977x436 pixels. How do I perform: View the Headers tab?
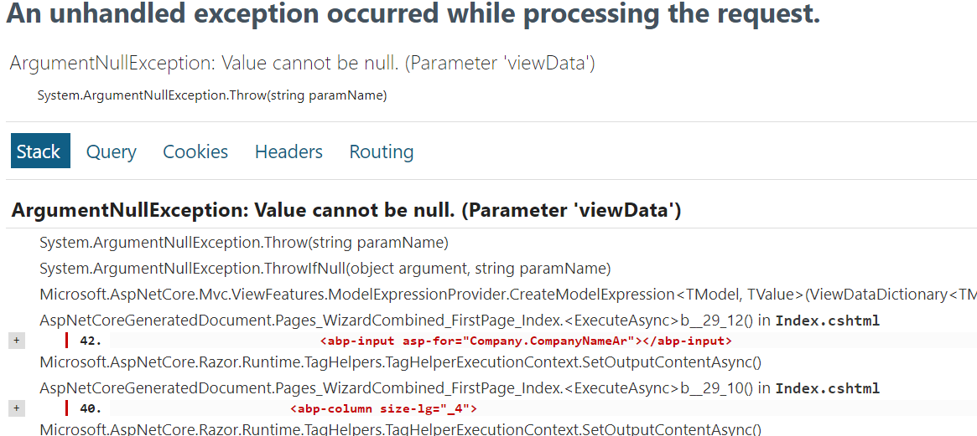pyautogui.click(x=288, y=151)
